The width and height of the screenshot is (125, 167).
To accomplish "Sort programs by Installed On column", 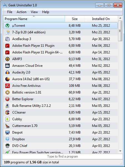I will pyautogui.click(x=101, y=19).
